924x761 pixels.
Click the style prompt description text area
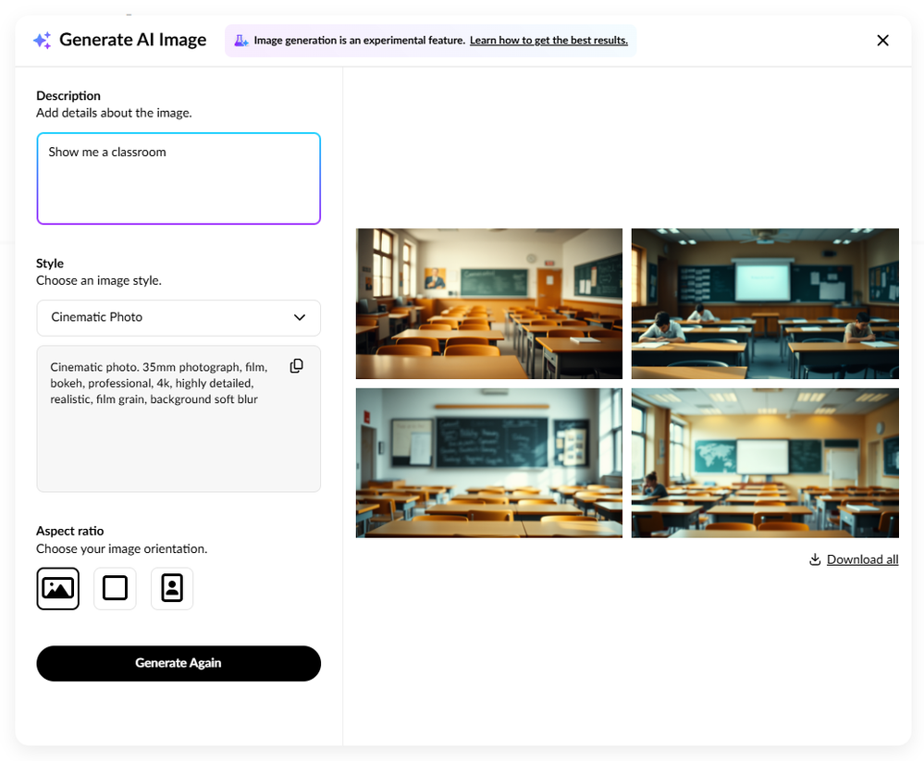179,419
